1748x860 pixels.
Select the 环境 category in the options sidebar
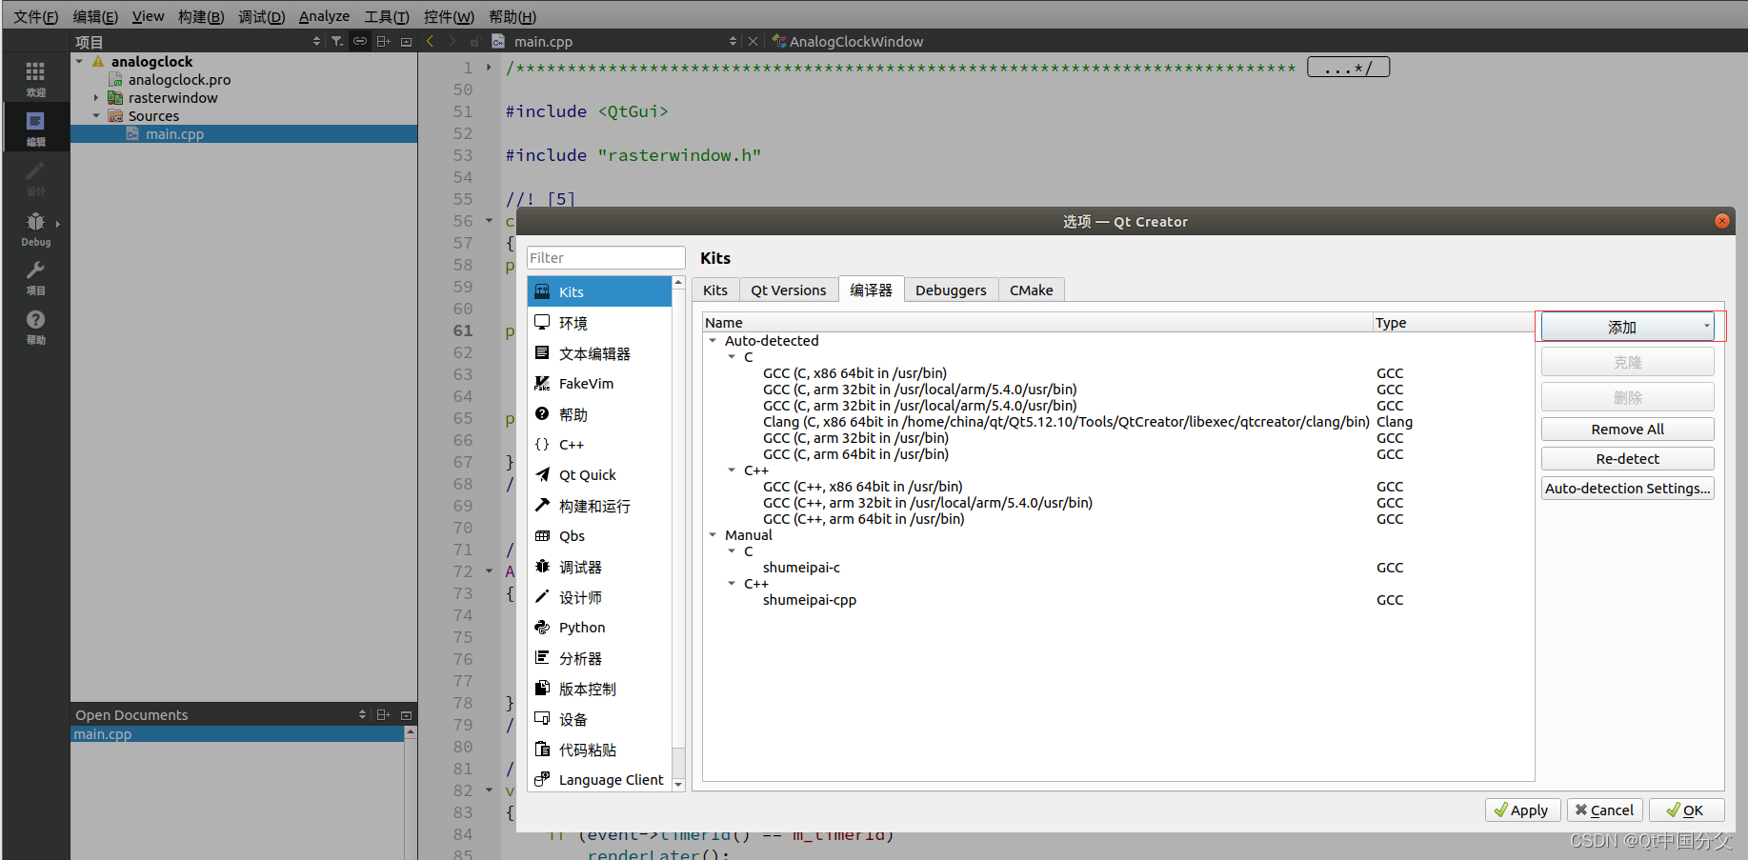click(x=573, y=323)
